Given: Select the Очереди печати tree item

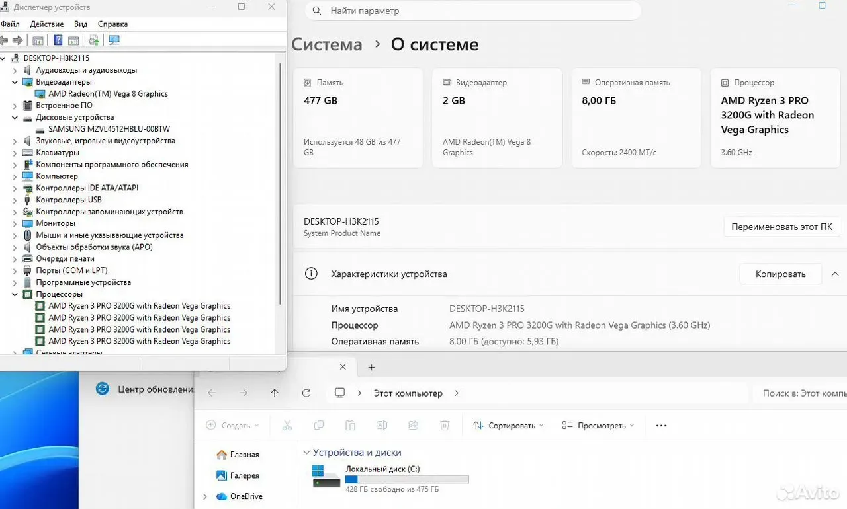Looking at the screenshot, I should tap(65, 258).
